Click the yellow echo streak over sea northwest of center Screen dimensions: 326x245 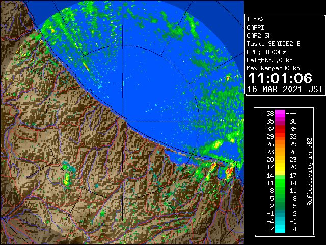click(86, 66)
